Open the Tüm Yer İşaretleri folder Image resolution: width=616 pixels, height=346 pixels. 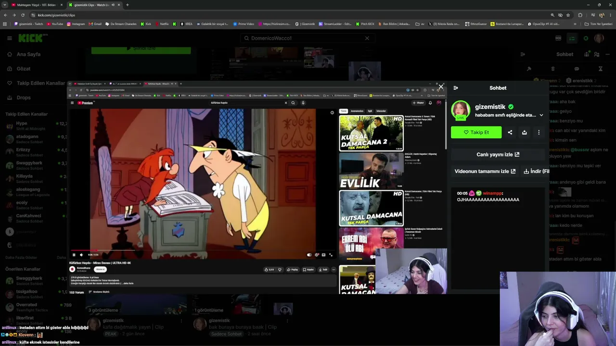[x=598, y=24]
